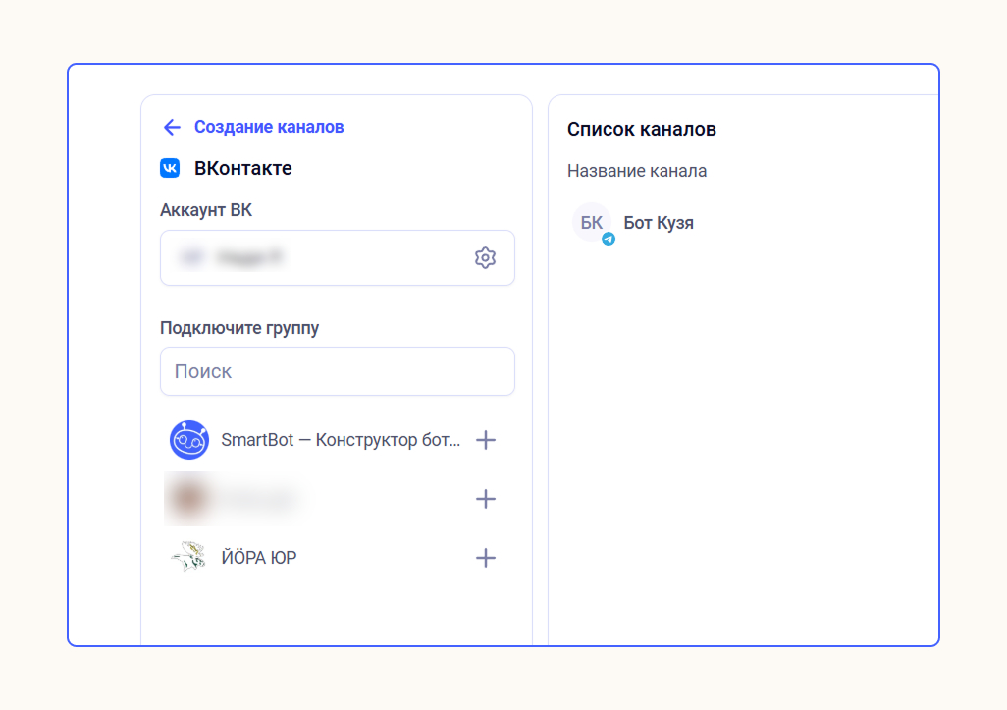Select the ЙÖРА ЮР group name

tap(259, 558)
